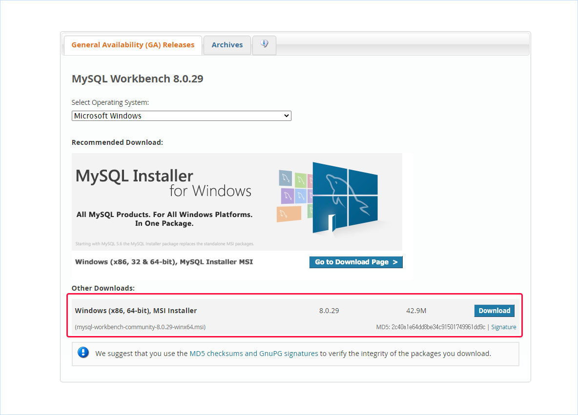Click Go to Download Page button
Viewport: 578px width, 415px height.
(356, 262)
